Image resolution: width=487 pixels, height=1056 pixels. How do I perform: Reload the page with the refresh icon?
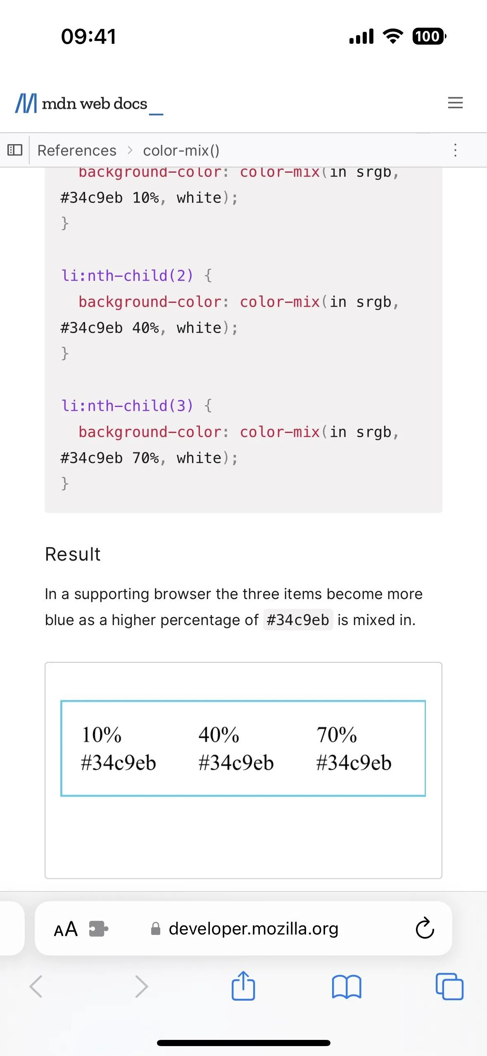tap(425, 928)
